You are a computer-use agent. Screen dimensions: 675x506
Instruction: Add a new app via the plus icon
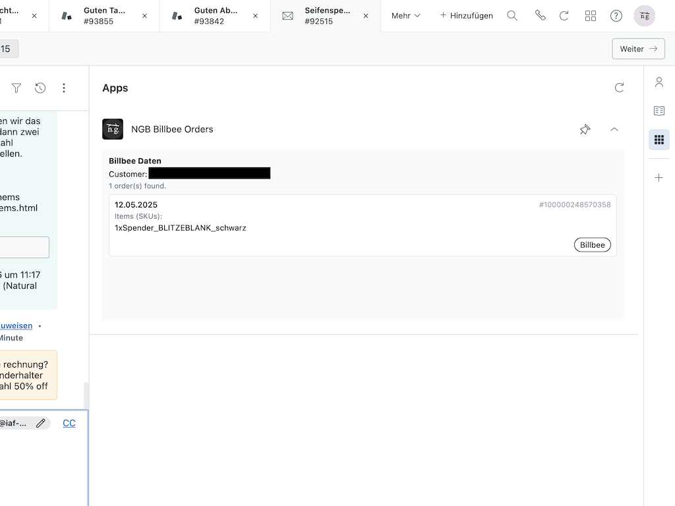659,177
